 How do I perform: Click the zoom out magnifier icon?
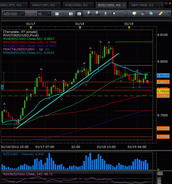tap(97, 13)
